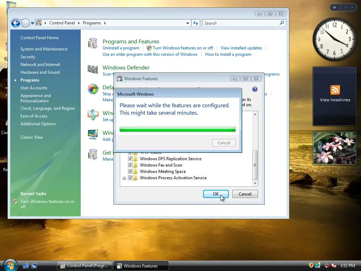The width and height of the screenshot is (361, 271).
Task: Click the Windows Sidebar Properties monitor icon
Action: pyautogui.click(x=93, y=134)
